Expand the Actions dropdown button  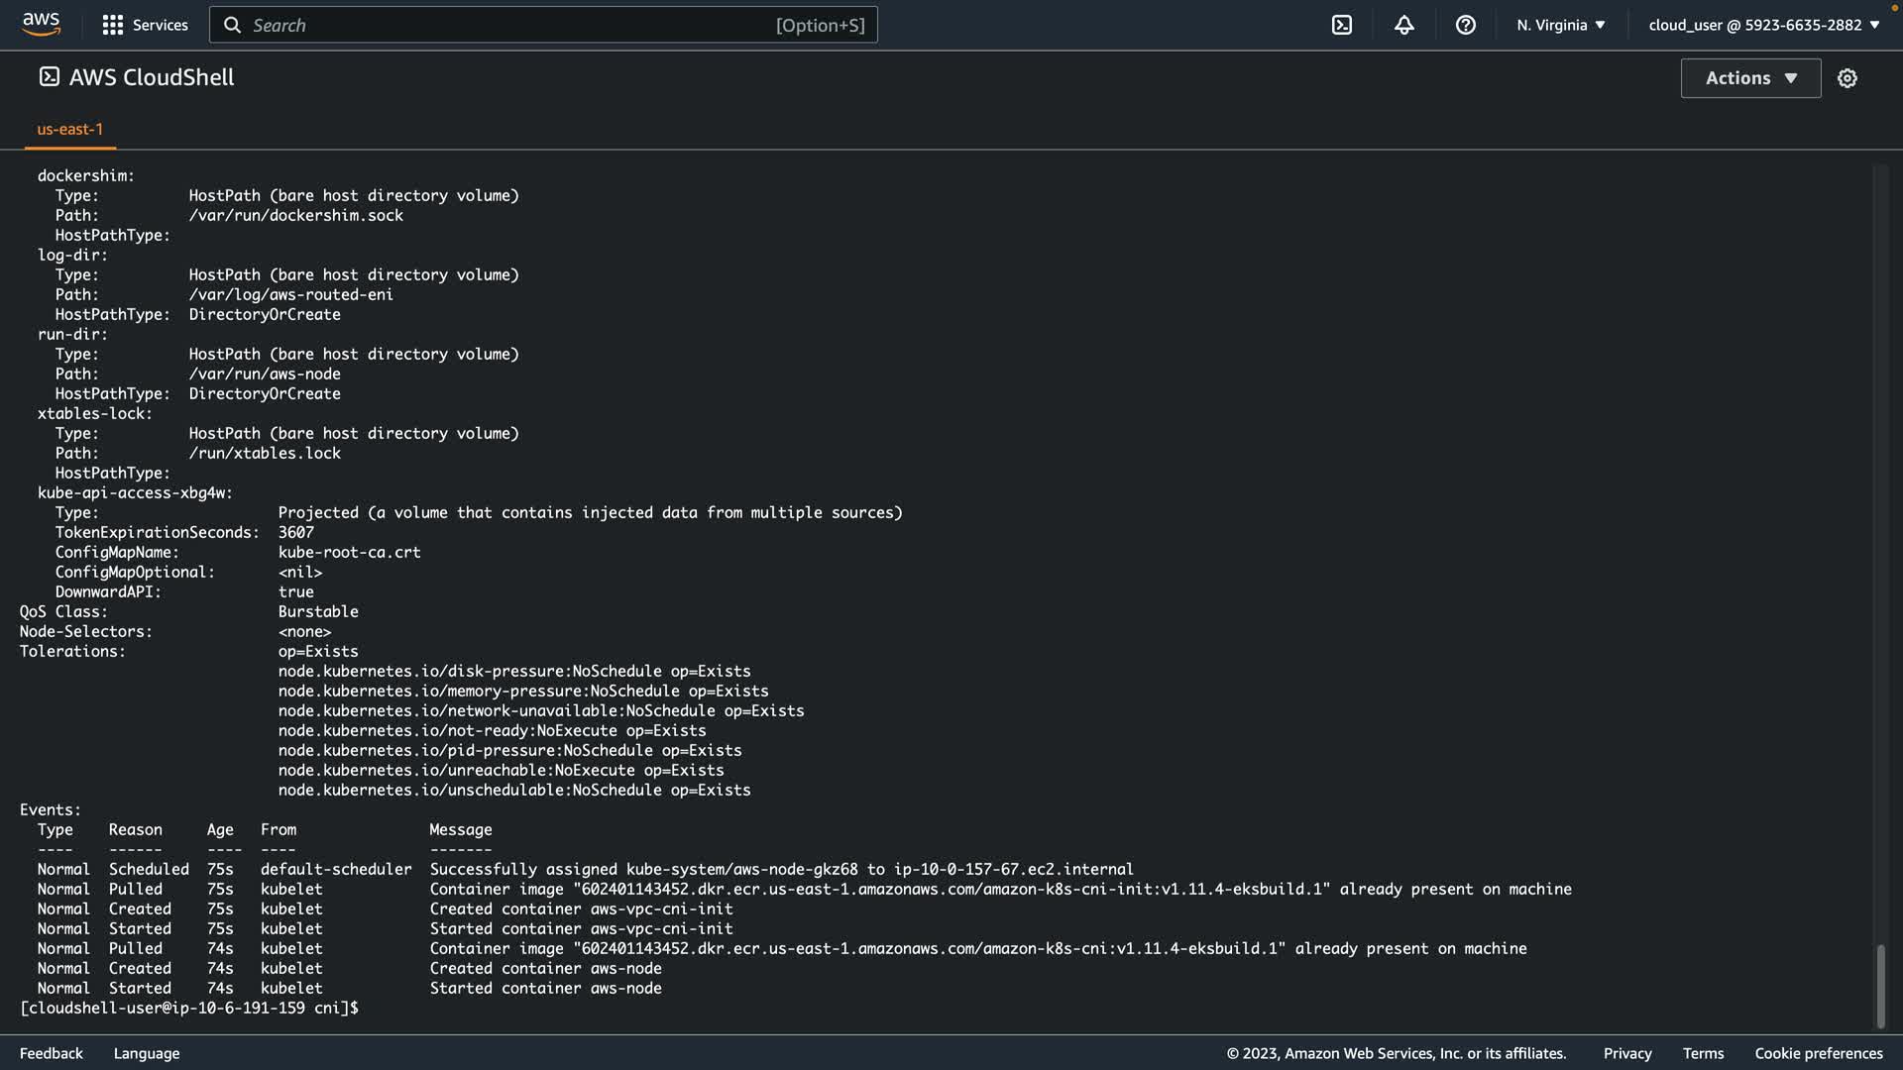coord(1750,78)
